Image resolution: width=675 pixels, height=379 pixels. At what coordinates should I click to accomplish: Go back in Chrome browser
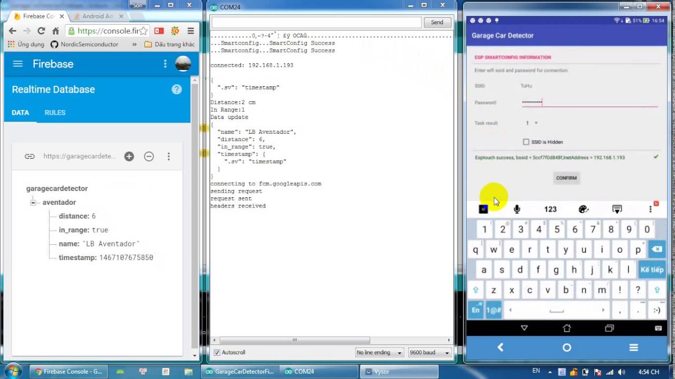point(13,31)
